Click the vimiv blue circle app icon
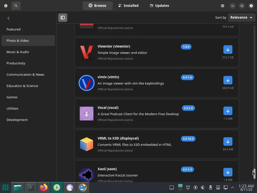The image size is (257, 193). coord(87,83)
